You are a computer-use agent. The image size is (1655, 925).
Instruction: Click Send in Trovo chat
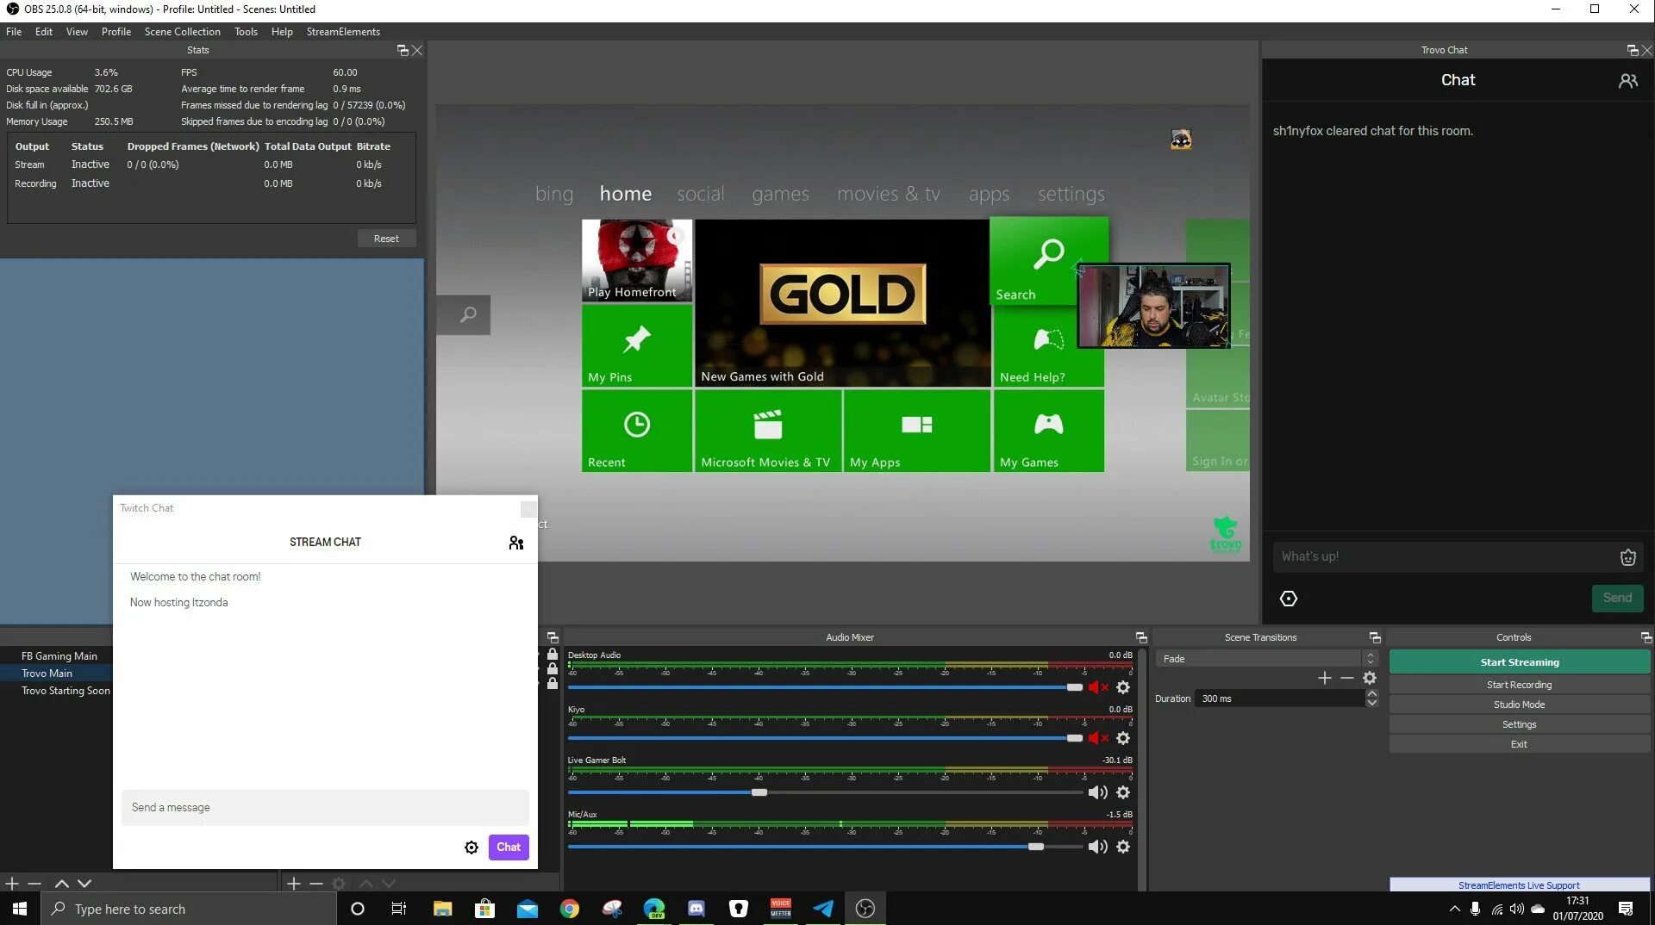pos(1617,598)
